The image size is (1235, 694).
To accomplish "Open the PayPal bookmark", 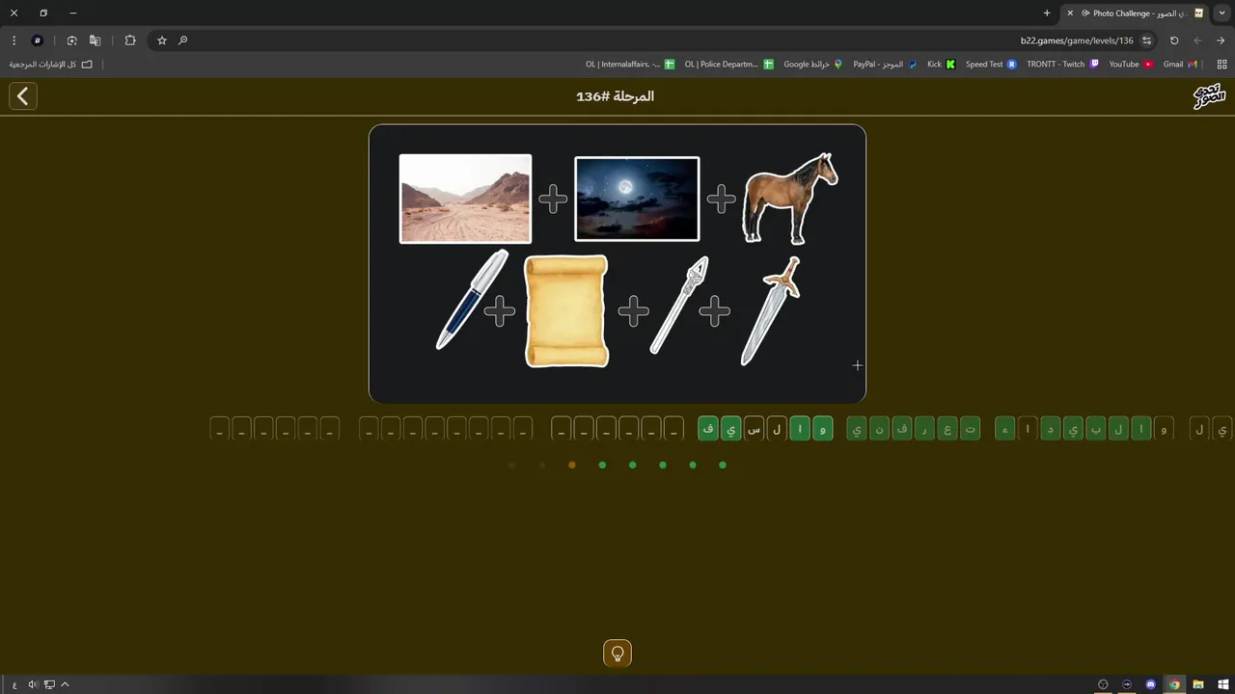I will point(885,65).
